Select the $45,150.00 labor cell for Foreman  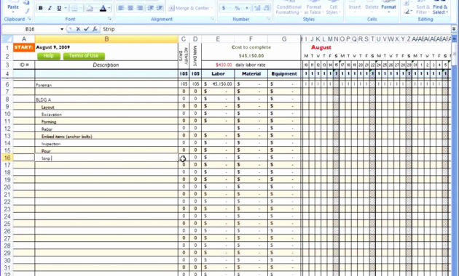(218, 84)
